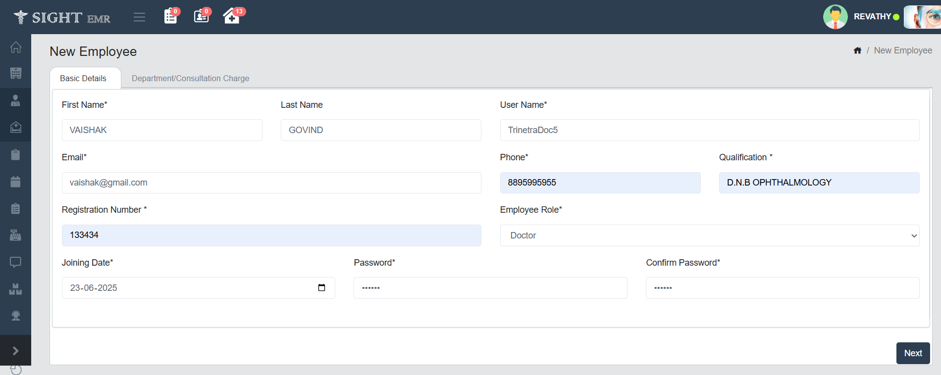Click the hospital house icon with badge 13
941x375 pixels.
(x=231, y=16)
